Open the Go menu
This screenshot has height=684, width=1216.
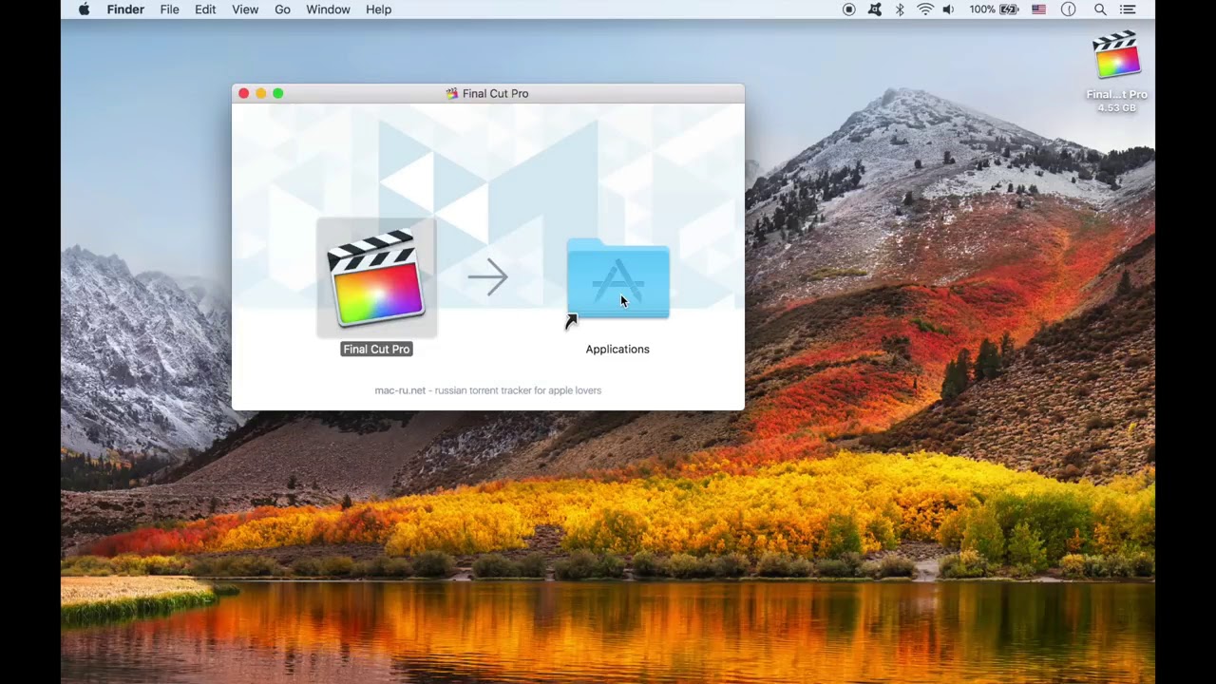pyautogui.click(x=282, y=9)
